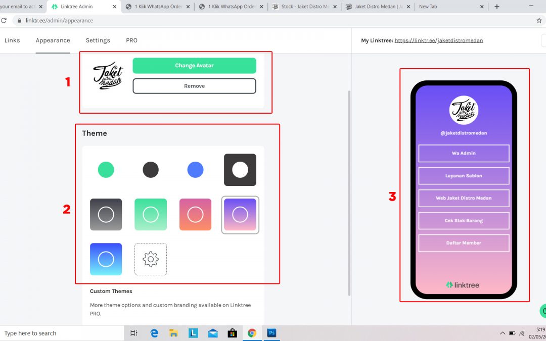Viewport: 546px width, 341px height.
Task: Click Layanan Sablon in the preview
Action: click(464, 176)
